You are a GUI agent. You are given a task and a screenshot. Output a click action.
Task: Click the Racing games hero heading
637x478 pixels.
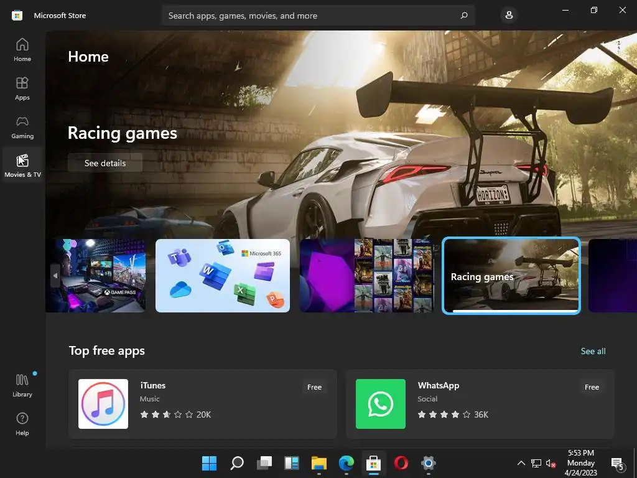123,133
